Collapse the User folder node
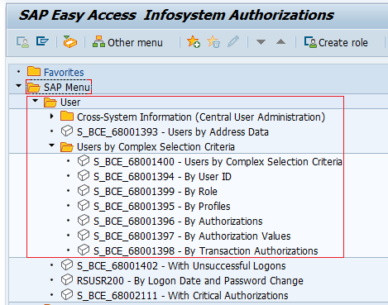388x305 pixels. pos(35,101)
